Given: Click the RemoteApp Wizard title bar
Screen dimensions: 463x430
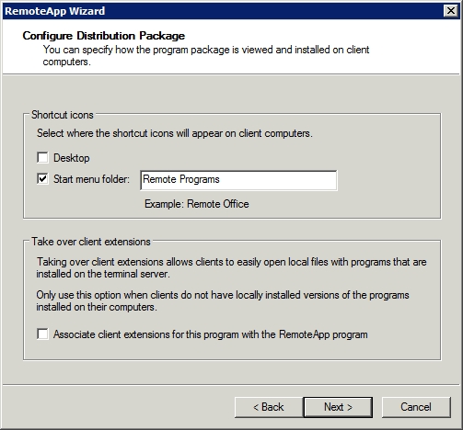Looking at the screenshot, I should [x=223, y=11].
